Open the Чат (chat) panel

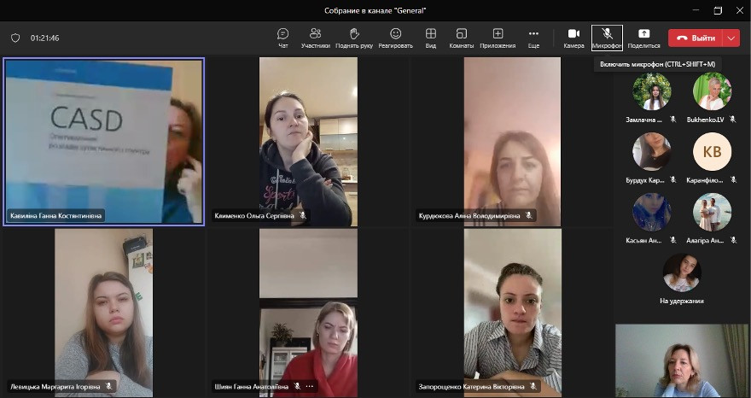[283, 38]
